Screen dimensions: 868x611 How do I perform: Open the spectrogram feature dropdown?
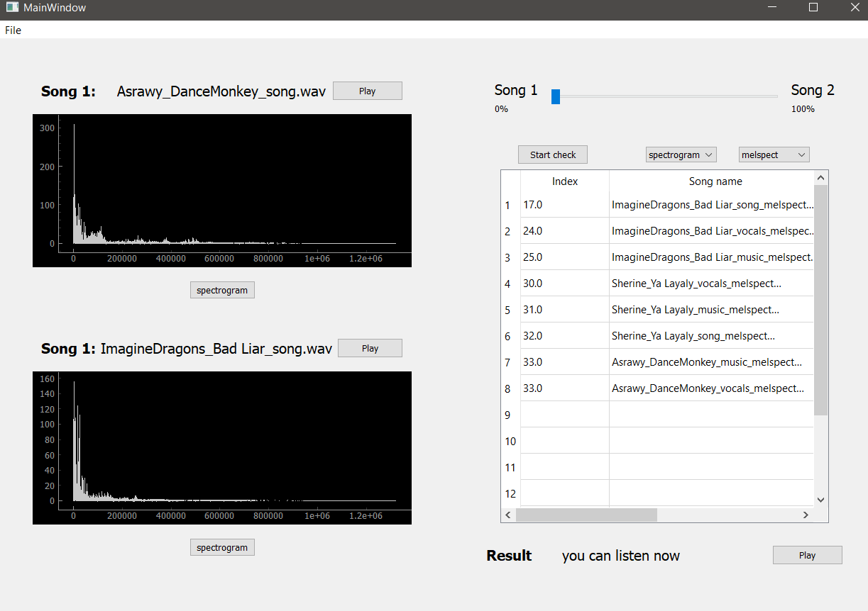coord(681,155)
